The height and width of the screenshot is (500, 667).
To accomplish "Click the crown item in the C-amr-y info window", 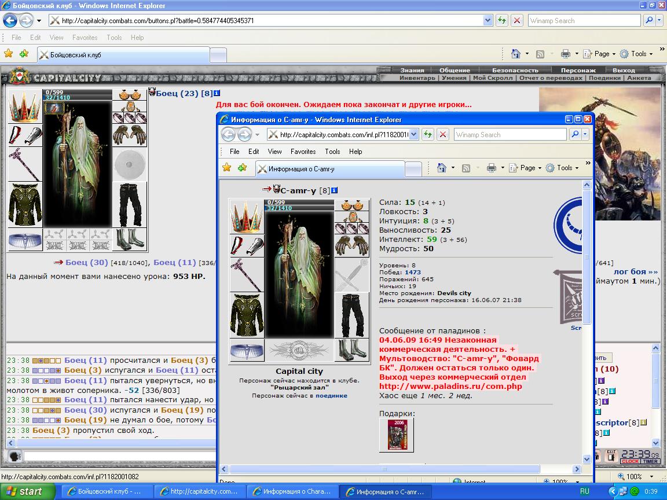I will point(247,216).
